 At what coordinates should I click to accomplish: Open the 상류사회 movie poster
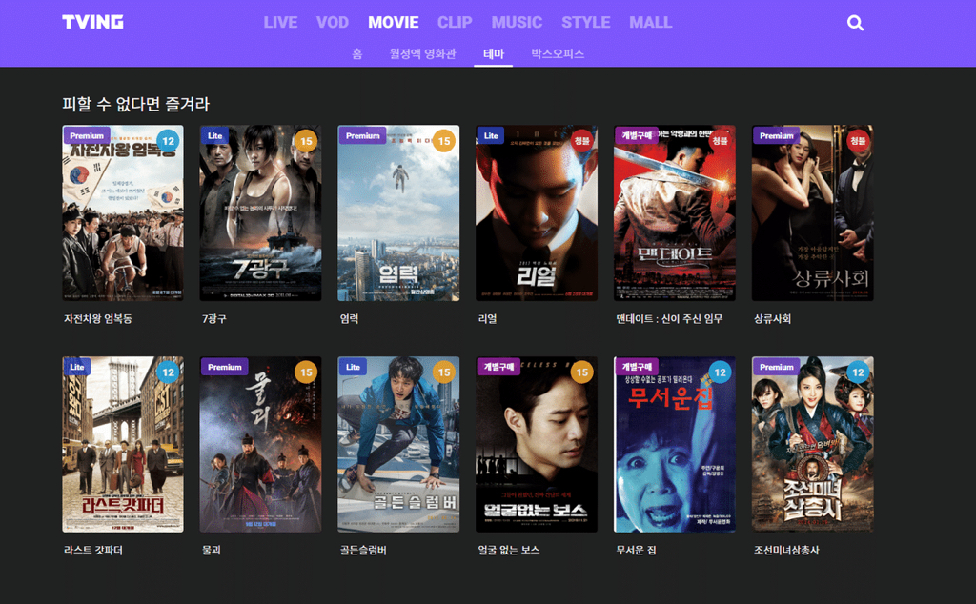(813, 212)
